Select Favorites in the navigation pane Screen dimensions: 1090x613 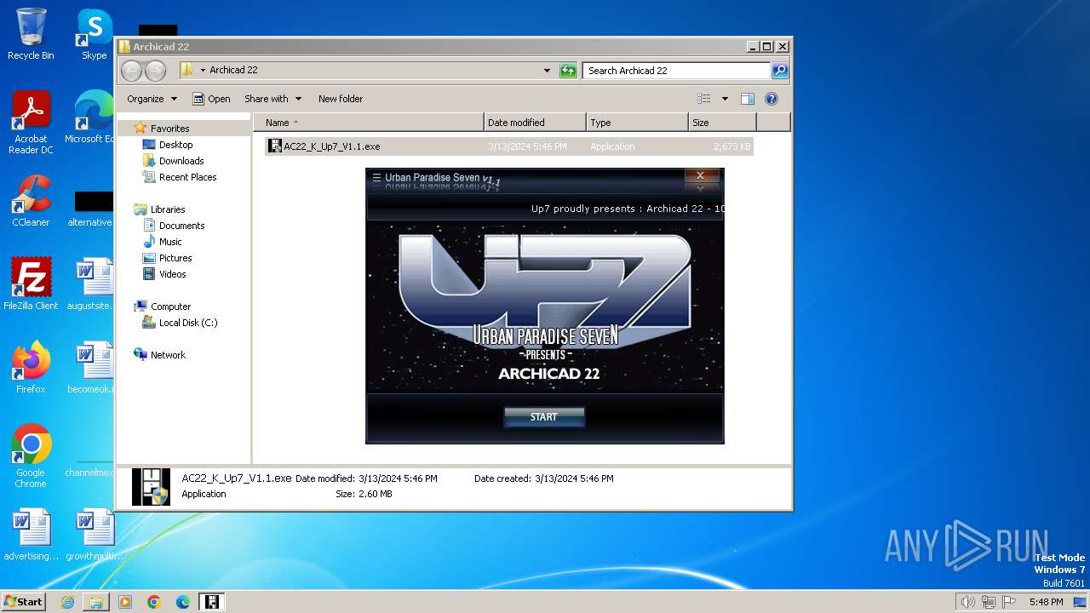(169, 129)
